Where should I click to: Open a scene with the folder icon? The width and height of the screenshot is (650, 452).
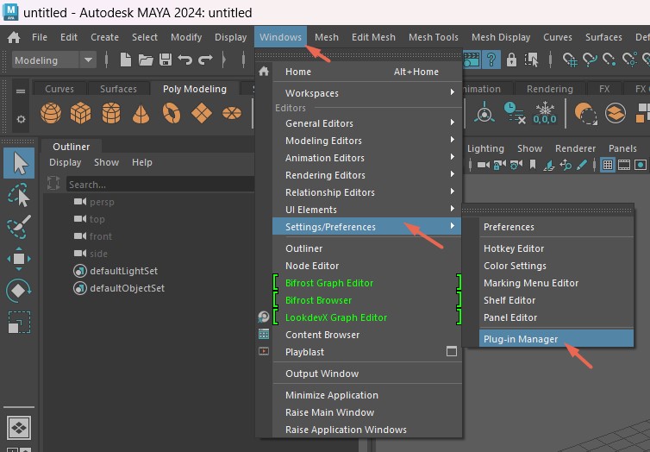(146, 60)
